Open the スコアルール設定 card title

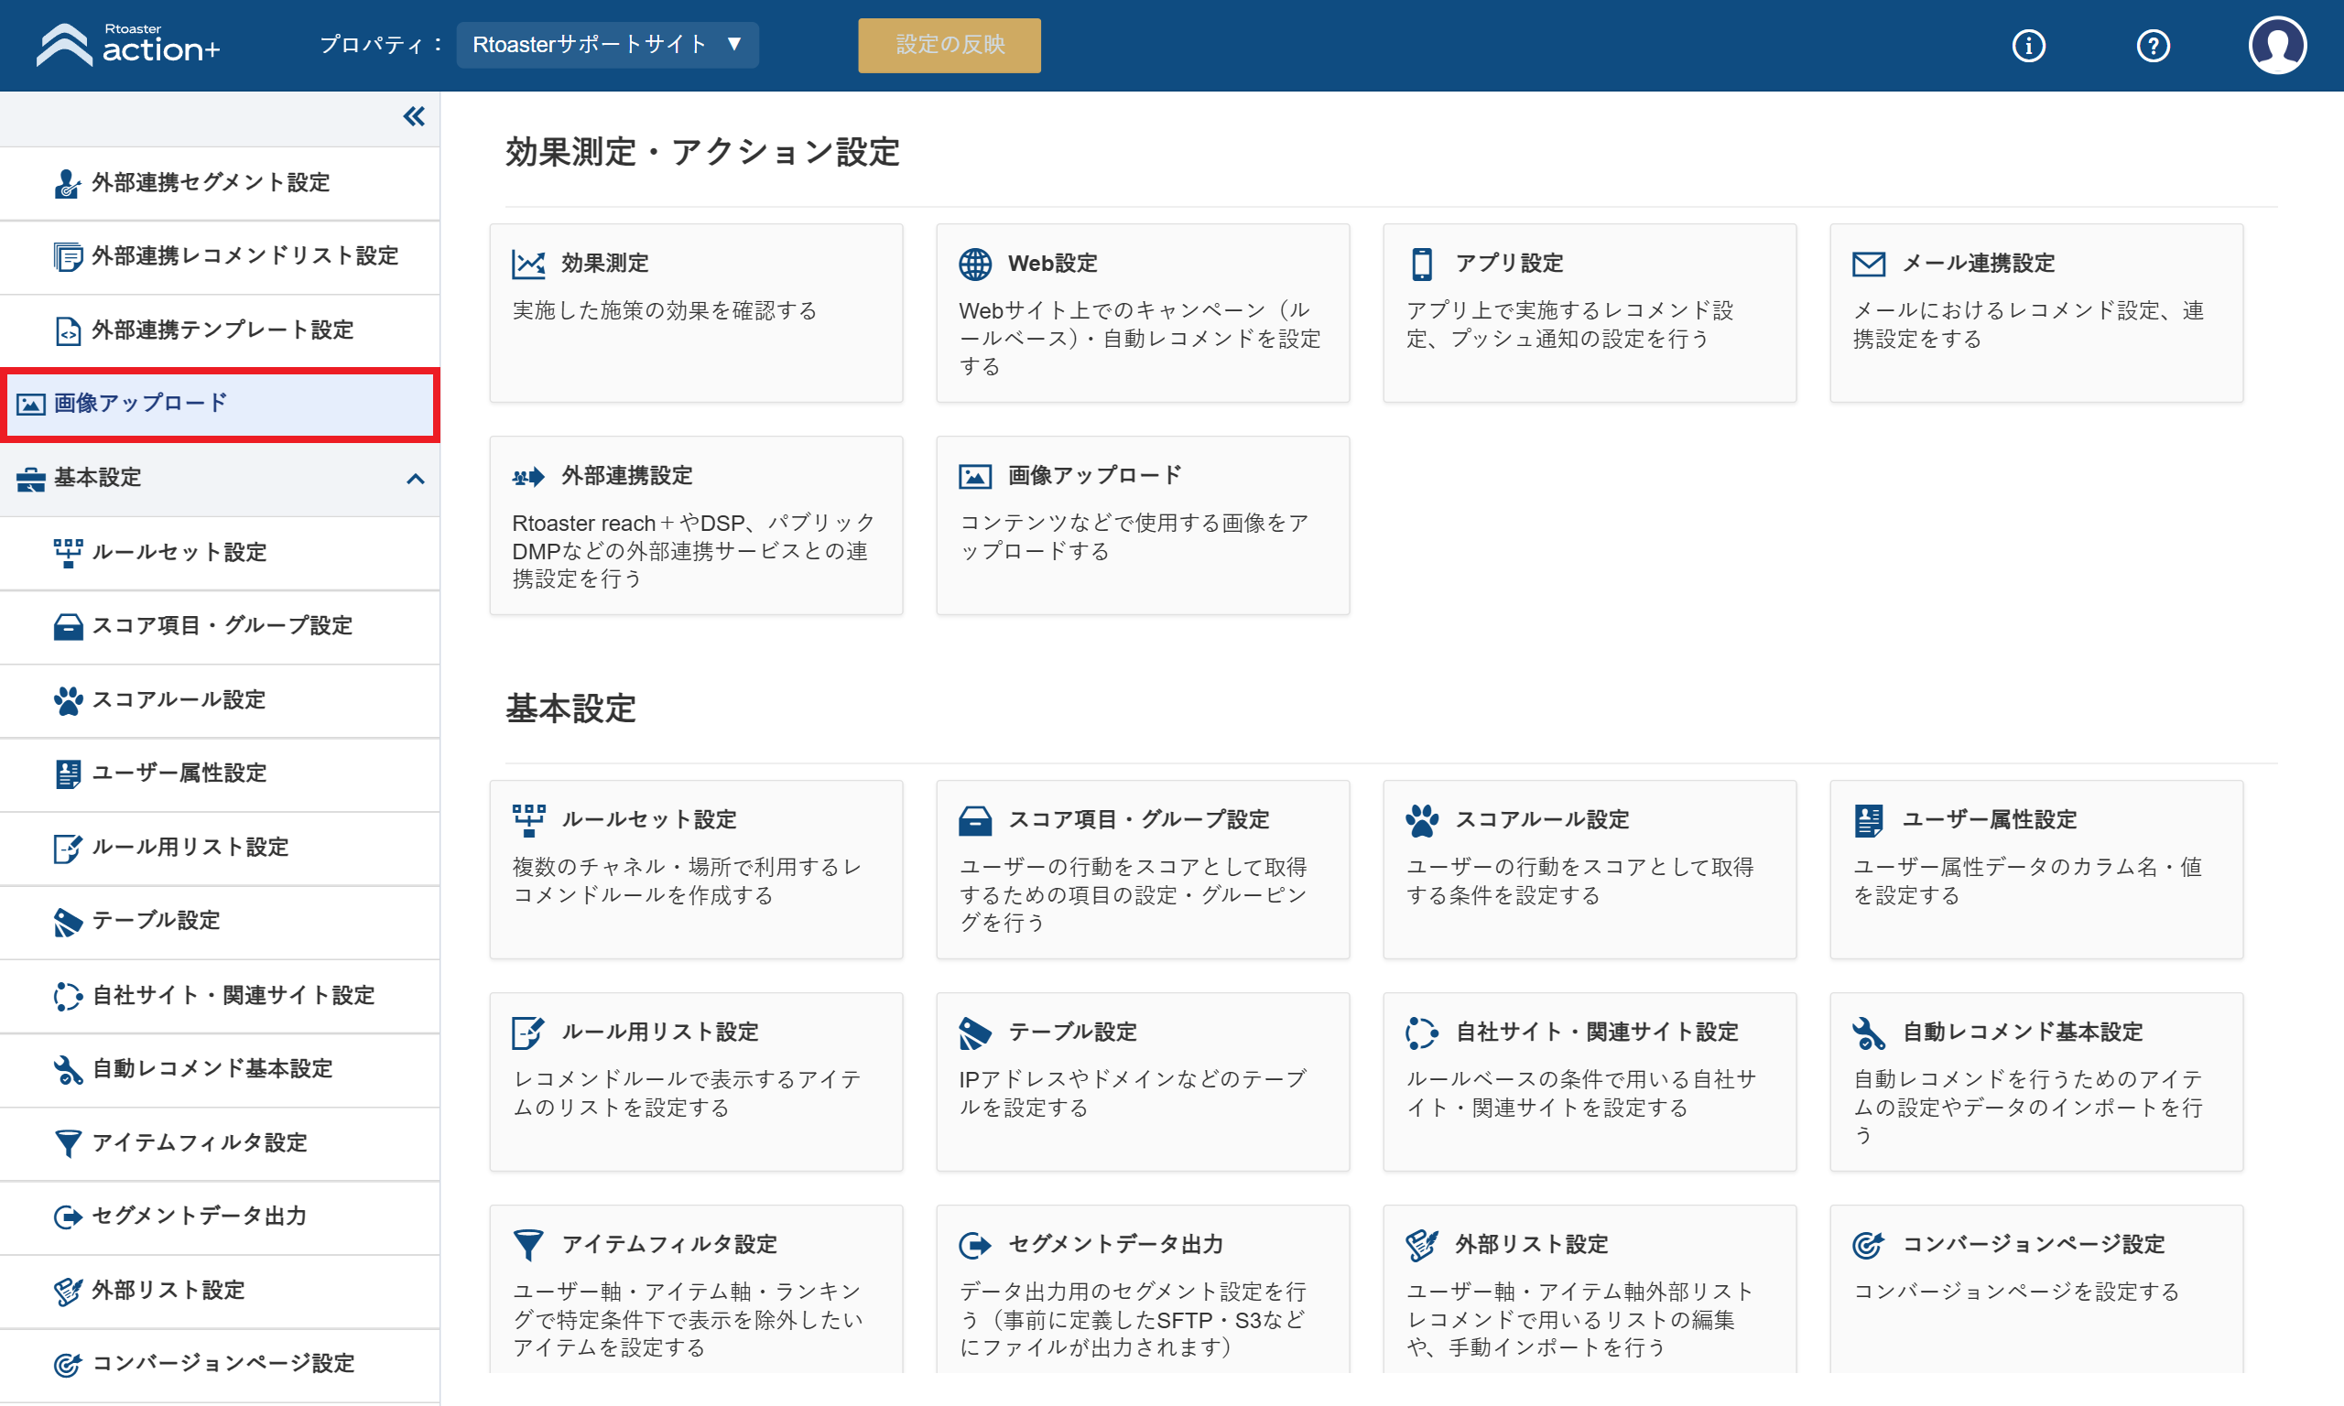tap(1543, 819)
